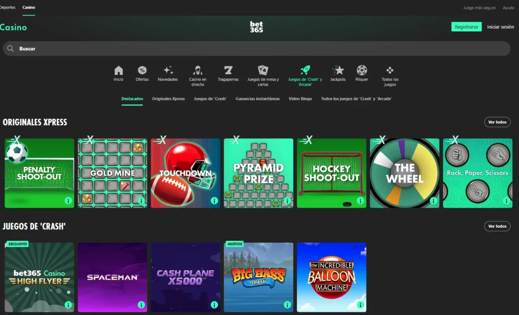Viewport: 519px width, 315px height.
Task: Open the Todos los juegos icon
Action: tap(390, 70)
